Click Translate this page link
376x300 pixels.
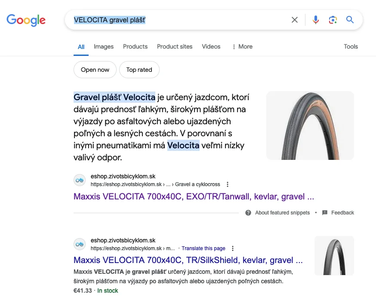(x=203, y=248)
